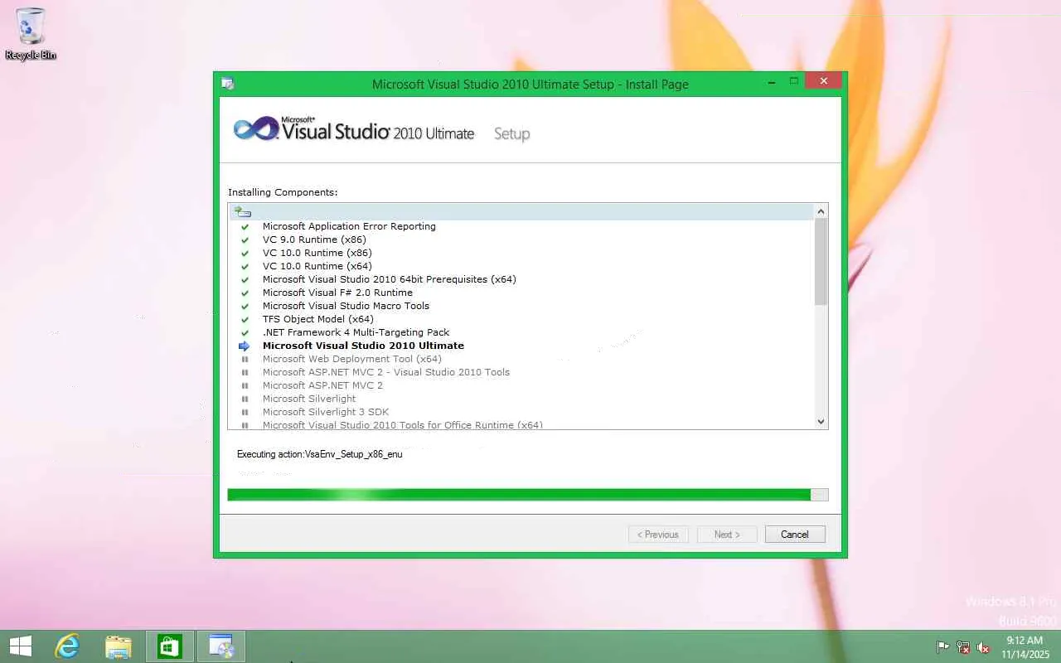Open File Explorer from the taskbar
This screenshot has height=663, width=1061.
(x=119, y=646)
